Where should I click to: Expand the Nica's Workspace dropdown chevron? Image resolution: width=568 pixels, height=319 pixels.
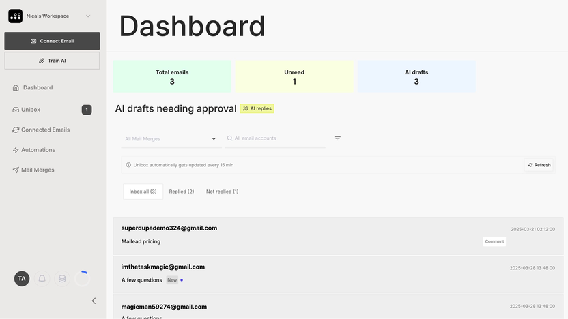click(88, 16)
